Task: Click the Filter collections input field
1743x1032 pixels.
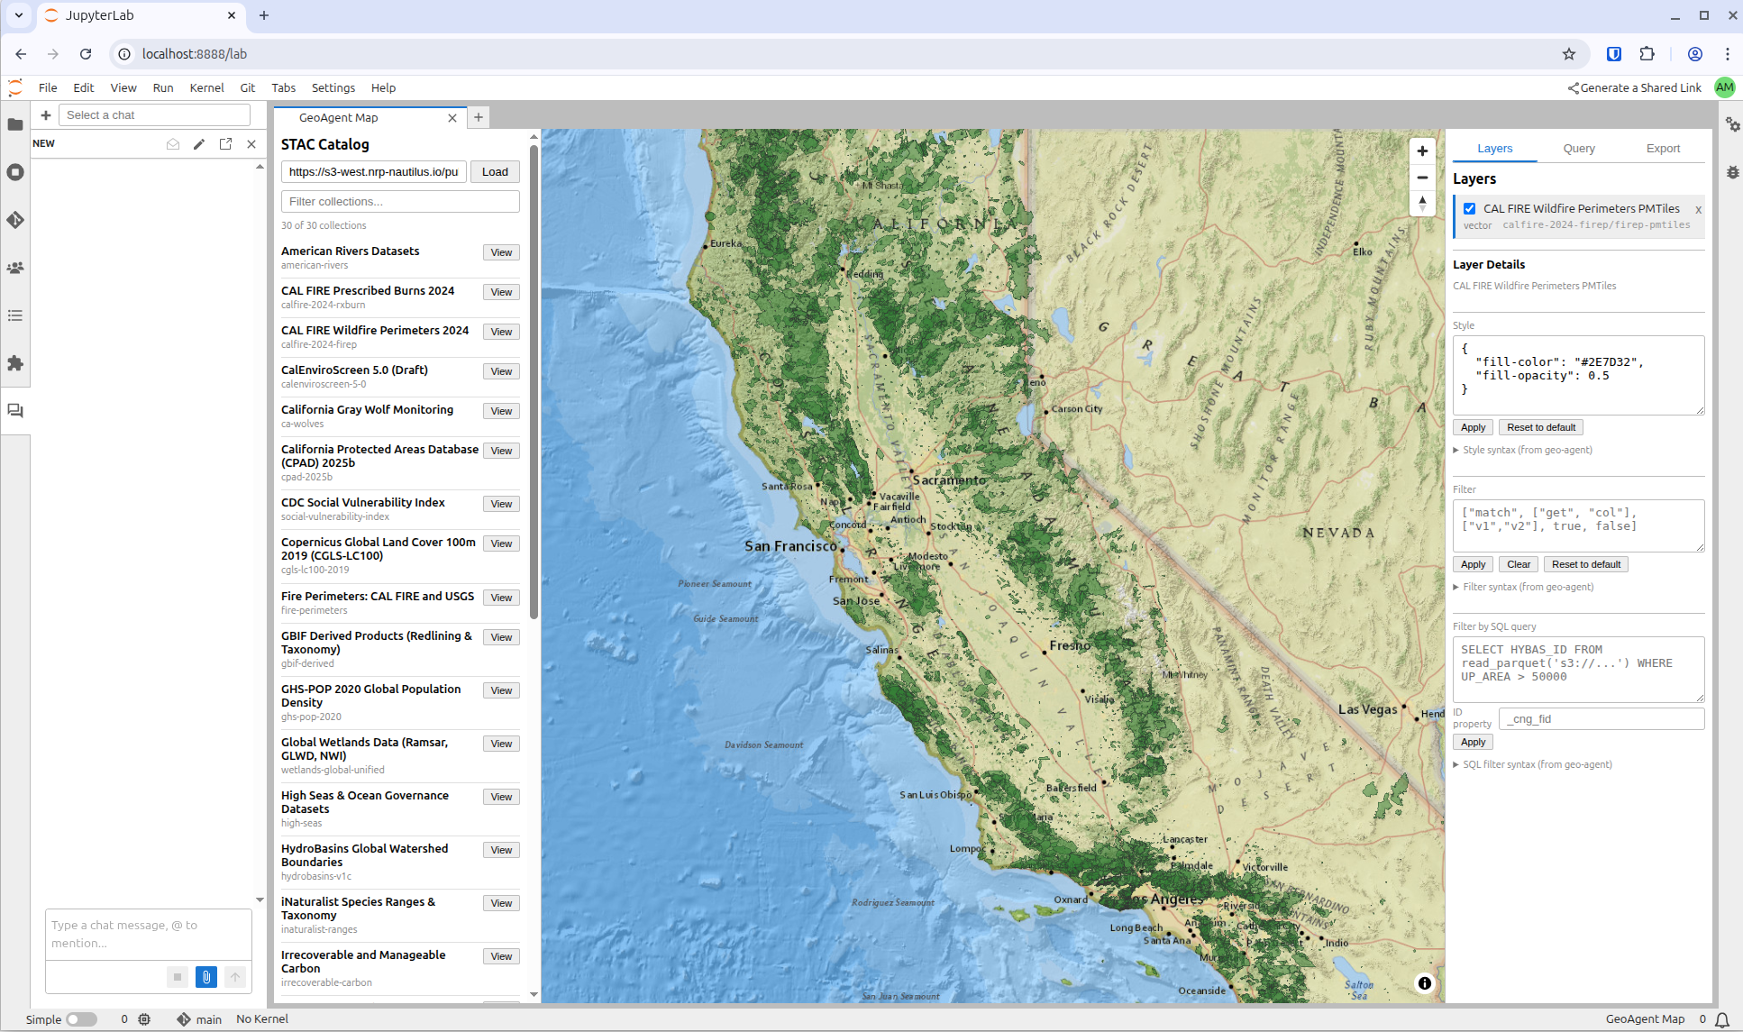Action: click(x=400, y=201)
